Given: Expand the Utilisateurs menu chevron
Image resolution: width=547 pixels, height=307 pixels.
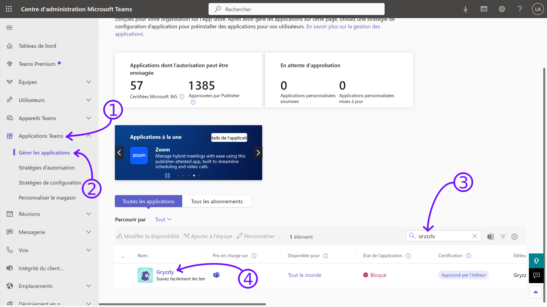Looking at the screenshot, I should 89,100.
